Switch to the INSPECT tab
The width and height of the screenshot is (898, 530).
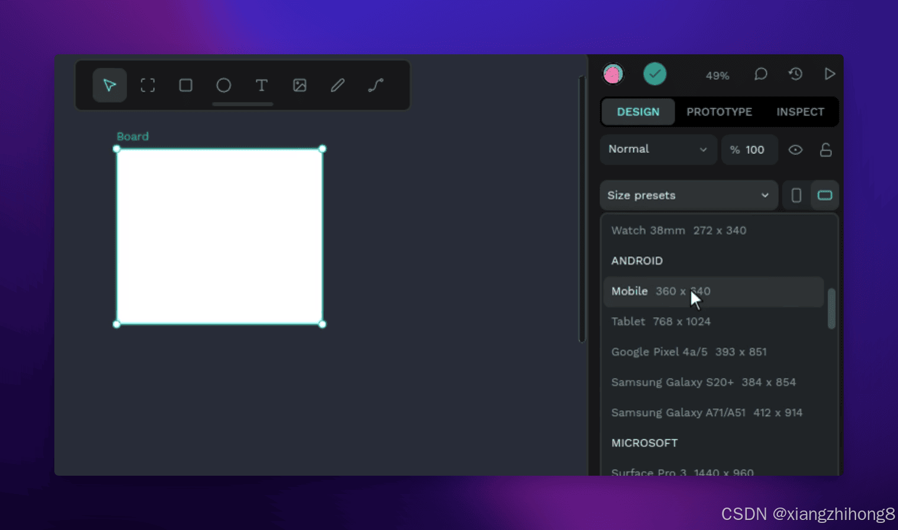(800, 112)
